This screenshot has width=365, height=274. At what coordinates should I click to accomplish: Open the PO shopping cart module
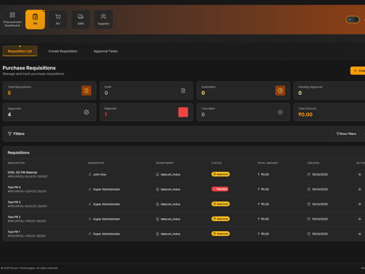[x=58, y=20]
